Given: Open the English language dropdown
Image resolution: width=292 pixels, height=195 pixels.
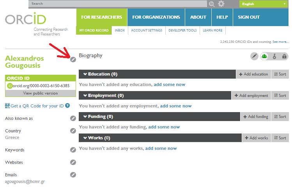Looking at the screenshot, I should click(264, 4).
